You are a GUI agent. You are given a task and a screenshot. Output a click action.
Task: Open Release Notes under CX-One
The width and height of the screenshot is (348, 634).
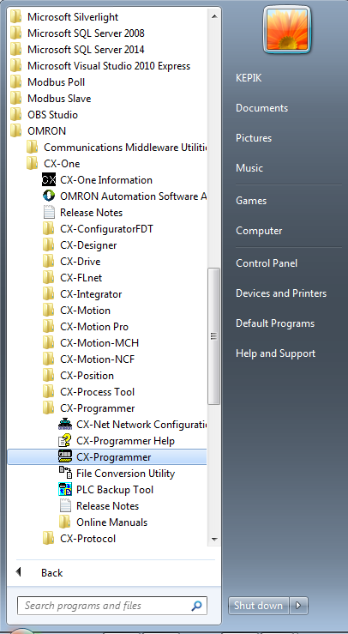tap(91, 212)
